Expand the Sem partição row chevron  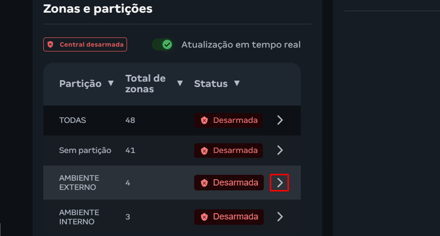pos(280,150)
